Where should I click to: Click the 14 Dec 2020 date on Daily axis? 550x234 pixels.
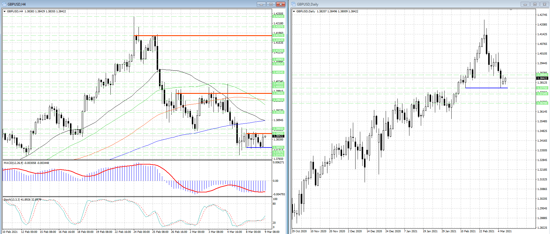[x=374, y=231]
